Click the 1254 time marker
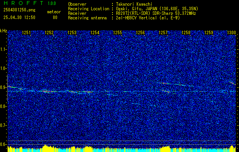 click(95, 33)
